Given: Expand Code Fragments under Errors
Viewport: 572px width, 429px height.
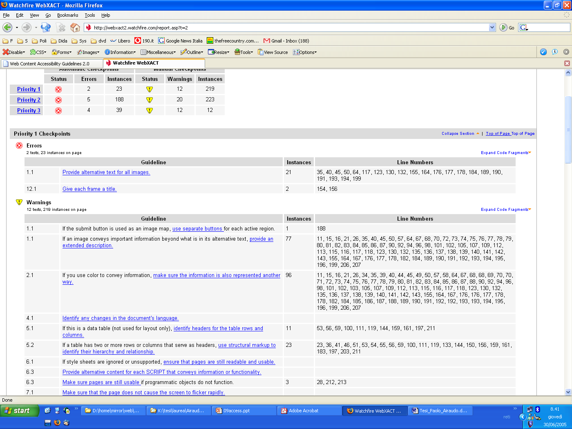Looking at the screenshot, I should point(506,153).
